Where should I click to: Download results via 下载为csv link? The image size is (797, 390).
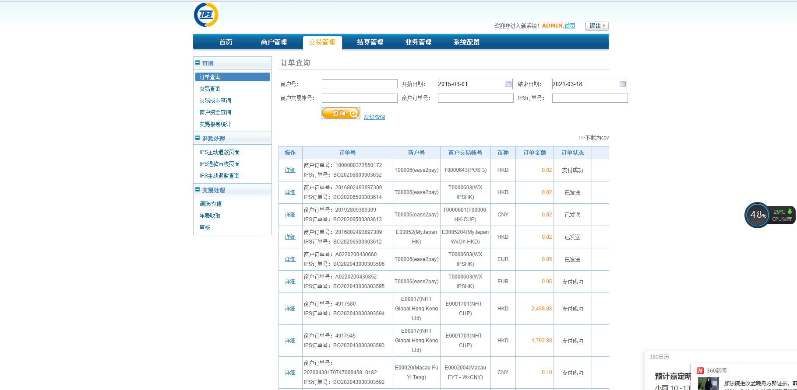[x=594, y=138]
